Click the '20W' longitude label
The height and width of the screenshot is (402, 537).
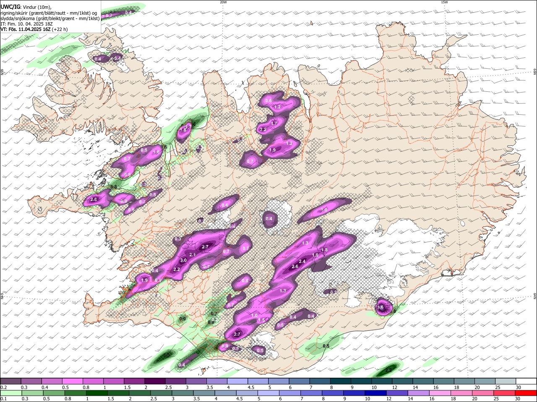pyautogui.click(x=223, y=2)
